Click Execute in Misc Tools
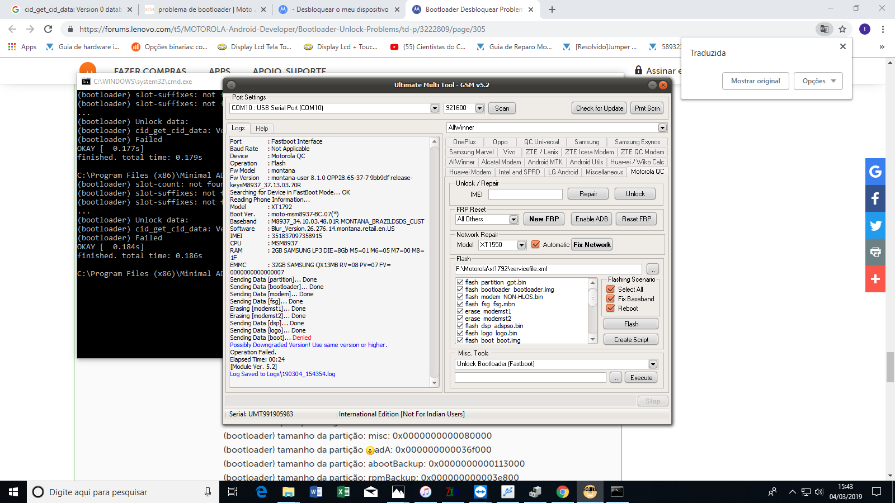Image resolution: width=895 pixels, height=503 pixels. pos(641,378)
